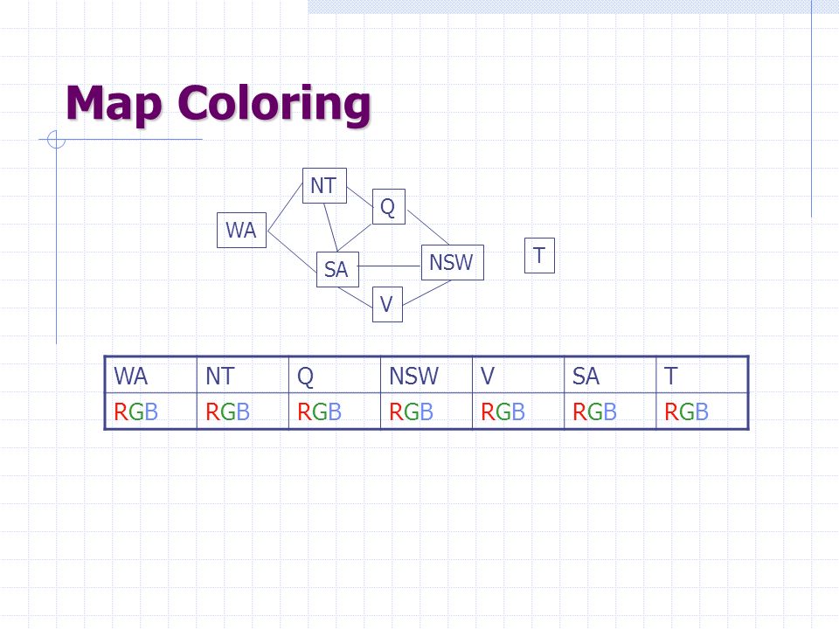
Task: Select RGB domain under NSW column
Action: pyautogui.click(x=411, y=411)
